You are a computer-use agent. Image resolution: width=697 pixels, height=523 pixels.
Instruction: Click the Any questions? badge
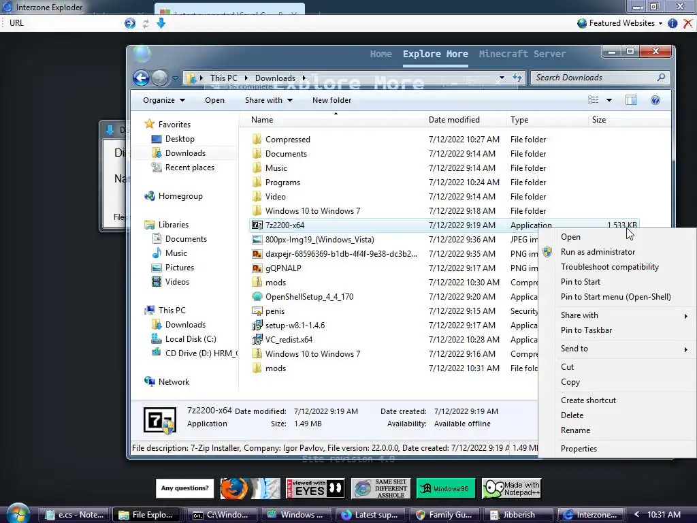point(184,488)
